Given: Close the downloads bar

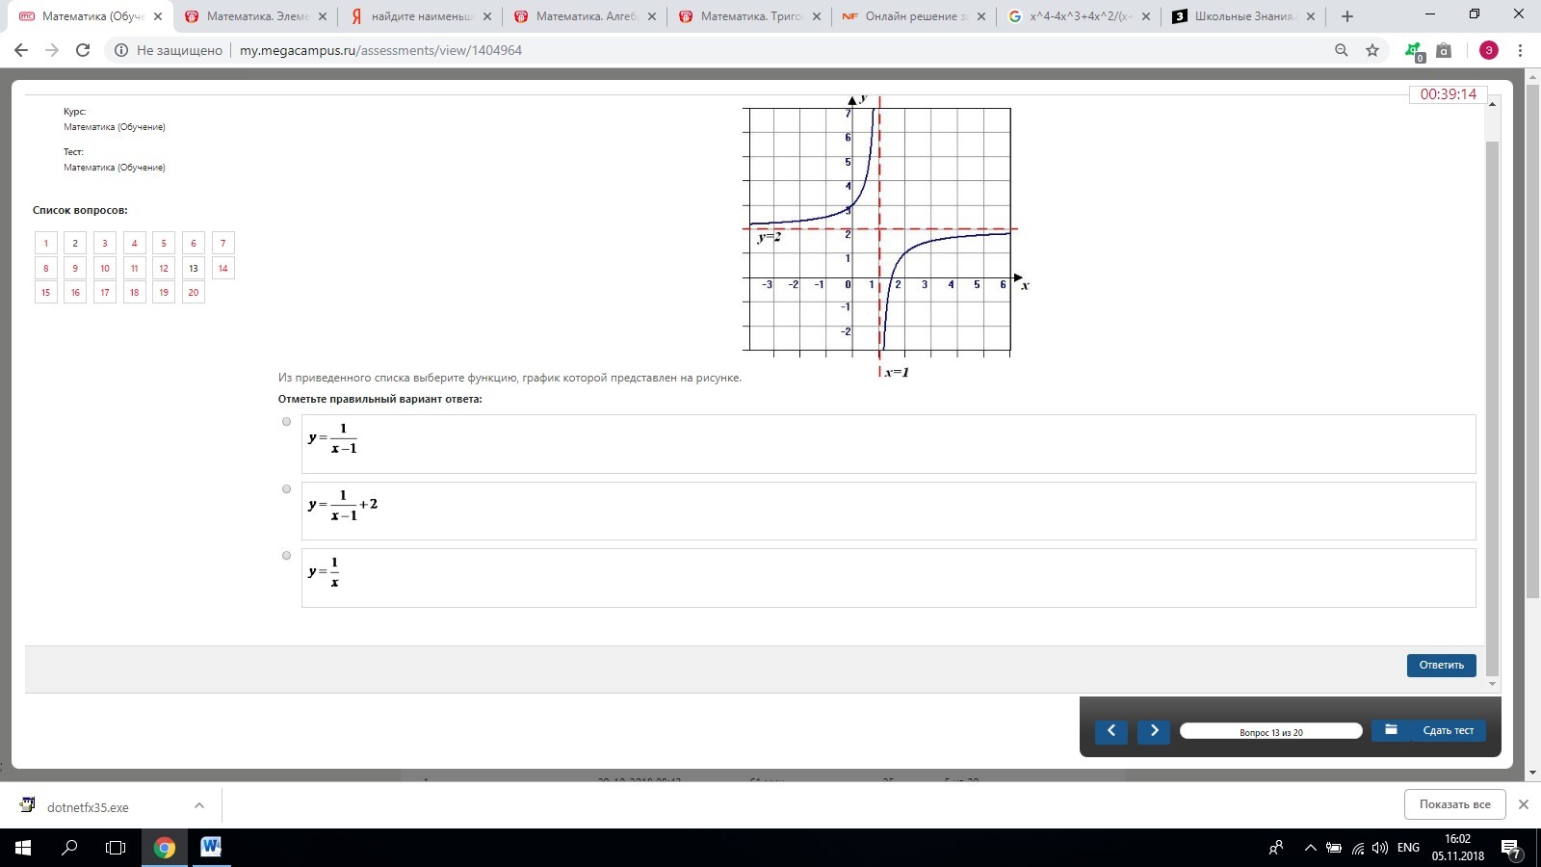Looking at the screenshot, I should [x=1524, y=804].
